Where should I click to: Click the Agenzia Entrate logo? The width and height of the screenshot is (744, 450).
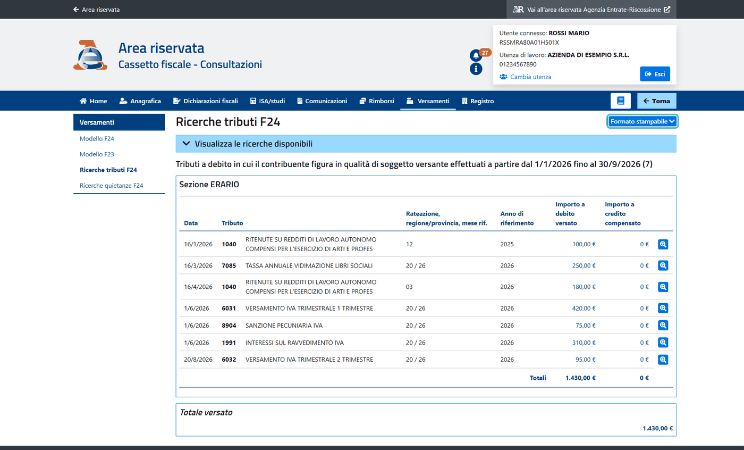point(90,55)
